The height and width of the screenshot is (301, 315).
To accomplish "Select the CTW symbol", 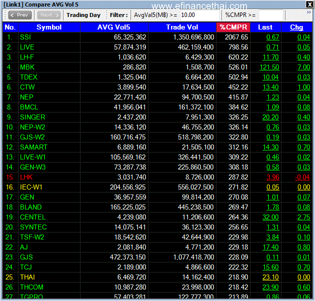I will [x=27, y=87].
